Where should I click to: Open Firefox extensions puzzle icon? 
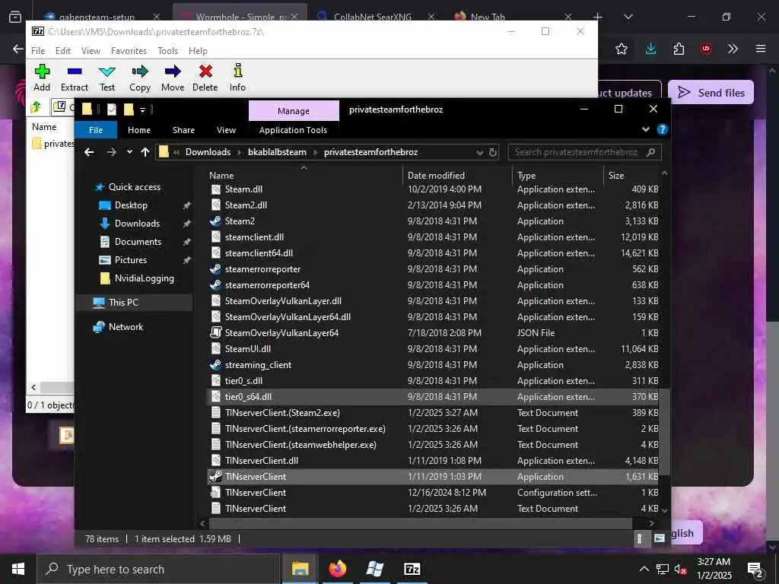tap(679, 49)
